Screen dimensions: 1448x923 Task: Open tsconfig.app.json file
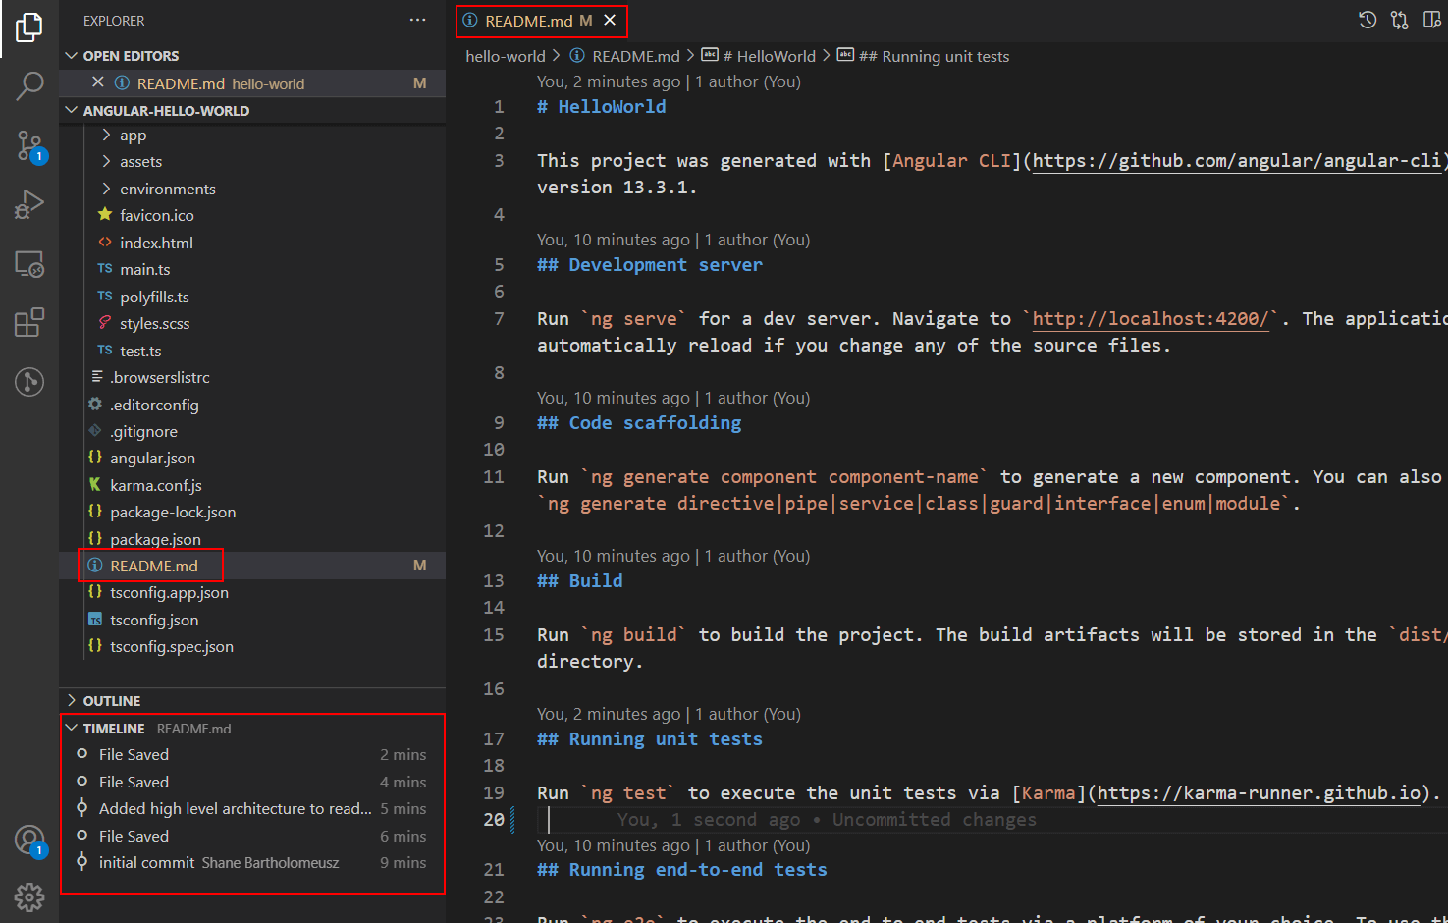[x=169, y=593]
